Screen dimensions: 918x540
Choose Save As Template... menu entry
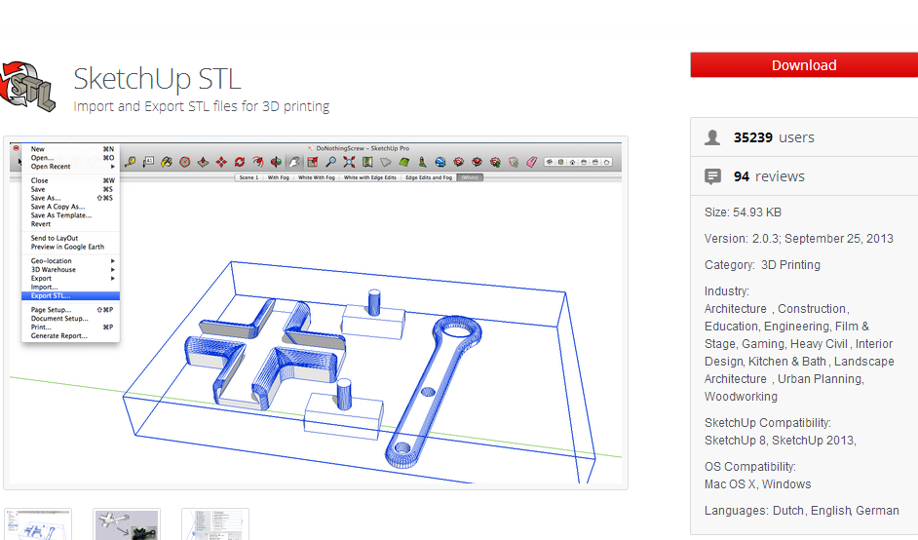pyautogui.click(x=70, y=215)
